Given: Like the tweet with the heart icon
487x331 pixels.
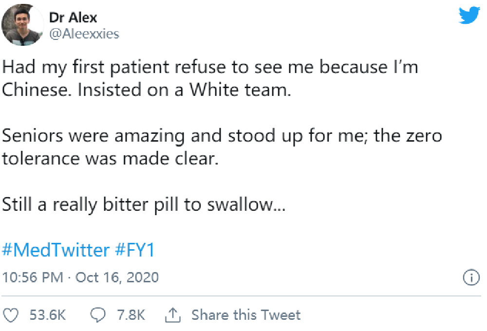Looking at the screenshot, I should [11, 315].
